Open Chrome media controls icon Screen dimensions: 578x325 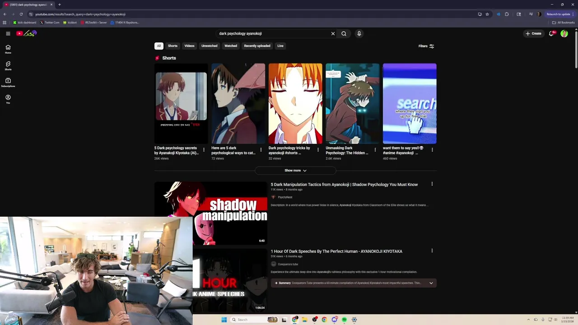pyautogui.click(x=531, y=14)
